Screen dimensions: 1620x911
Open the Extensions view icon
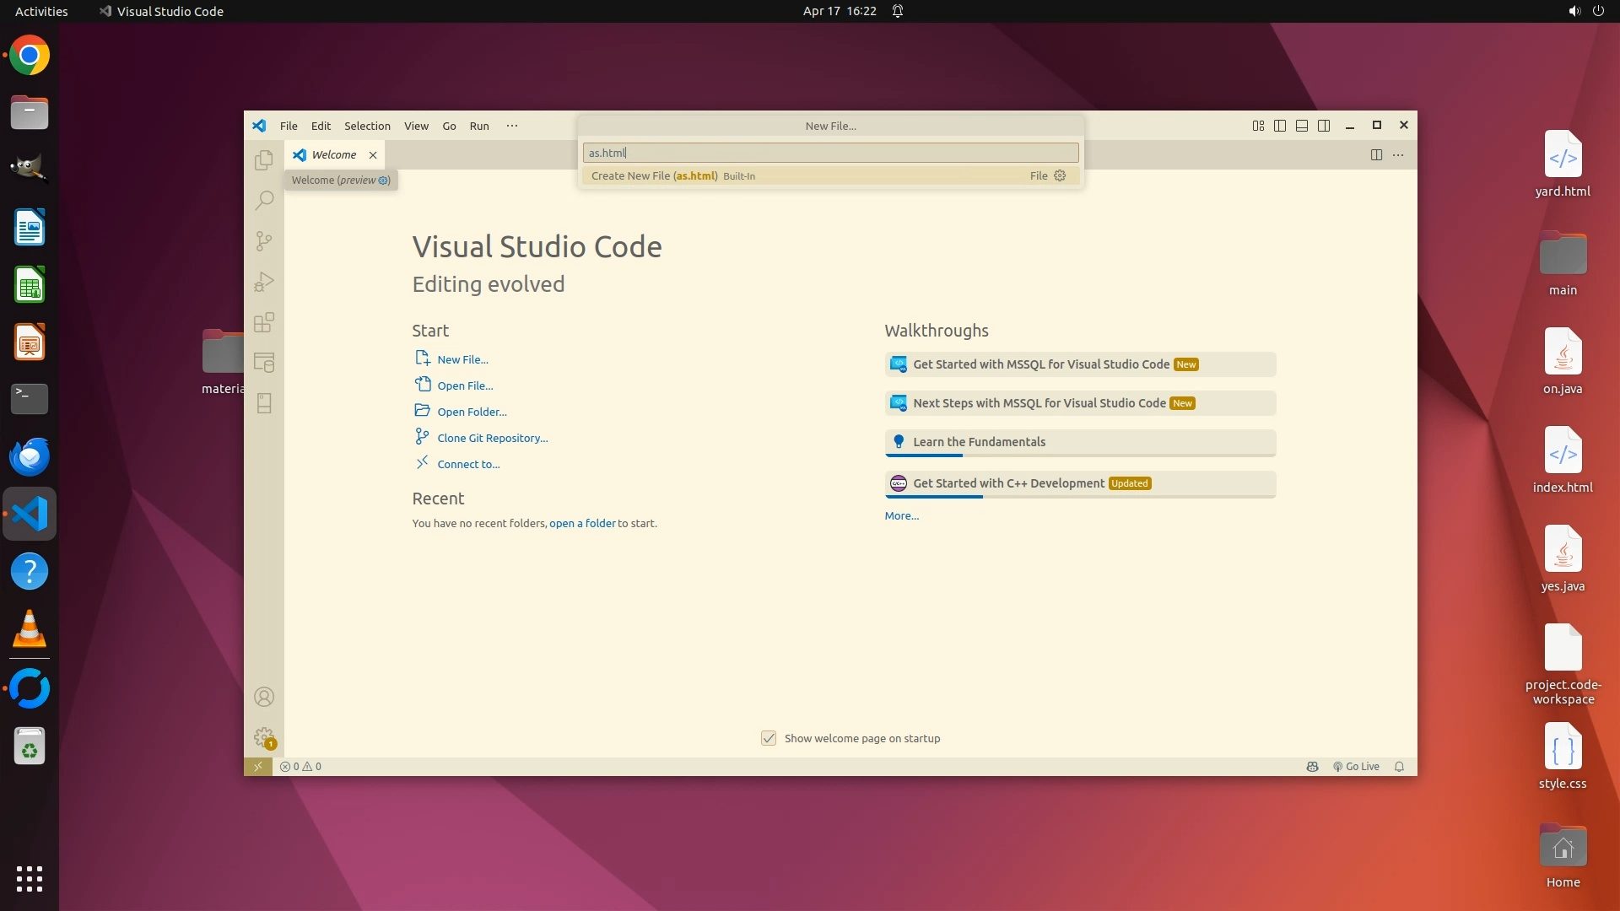pyautogui.click(x=264, y=322)
